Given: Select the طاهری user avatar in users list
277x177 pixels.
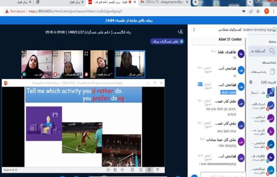Looking at the screenshot, I should tap(271, 157).
